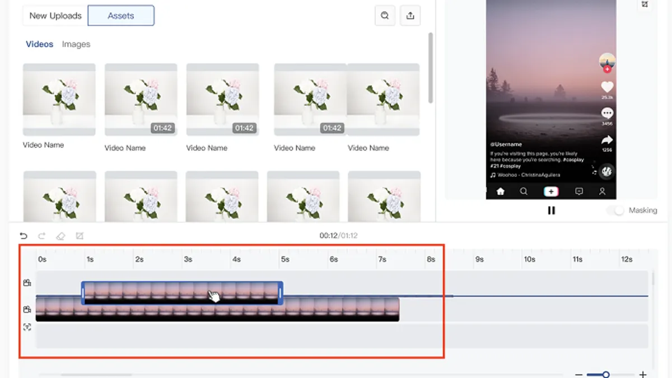Image resolution: width=672 pixels, height=378 pixels.
Task: Click the music note icon before Woohoo
Action: (493, 175)
